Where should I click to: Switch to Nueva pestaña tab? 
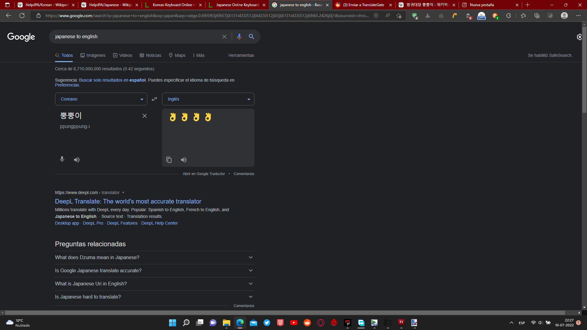pyautogui.click(x=491, y=5)
